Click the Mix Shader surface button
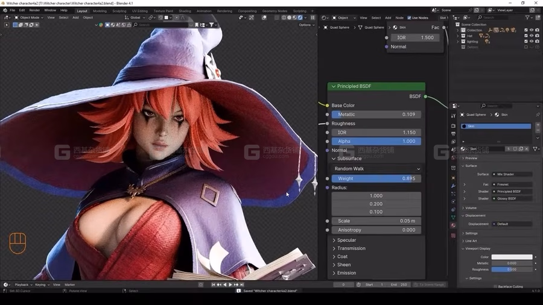The width and height of the screenshot is (543, 305). [x=512, y=174]
